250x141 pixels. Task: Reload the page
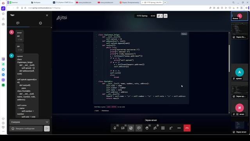tap(18, 8)
